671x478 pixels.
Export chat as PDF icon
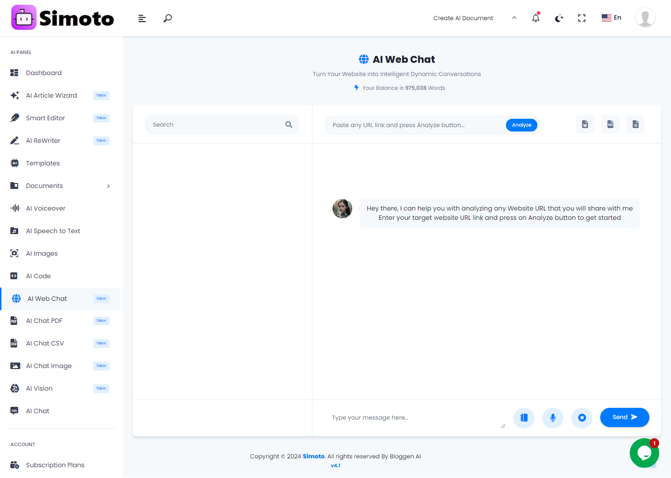610,124
